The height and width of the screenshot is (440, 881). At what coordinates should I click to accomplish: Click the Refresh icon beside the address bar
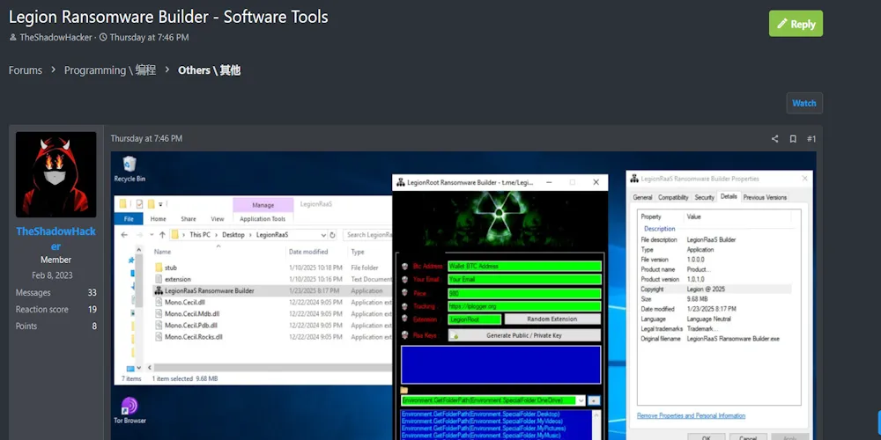coord(333,235)
